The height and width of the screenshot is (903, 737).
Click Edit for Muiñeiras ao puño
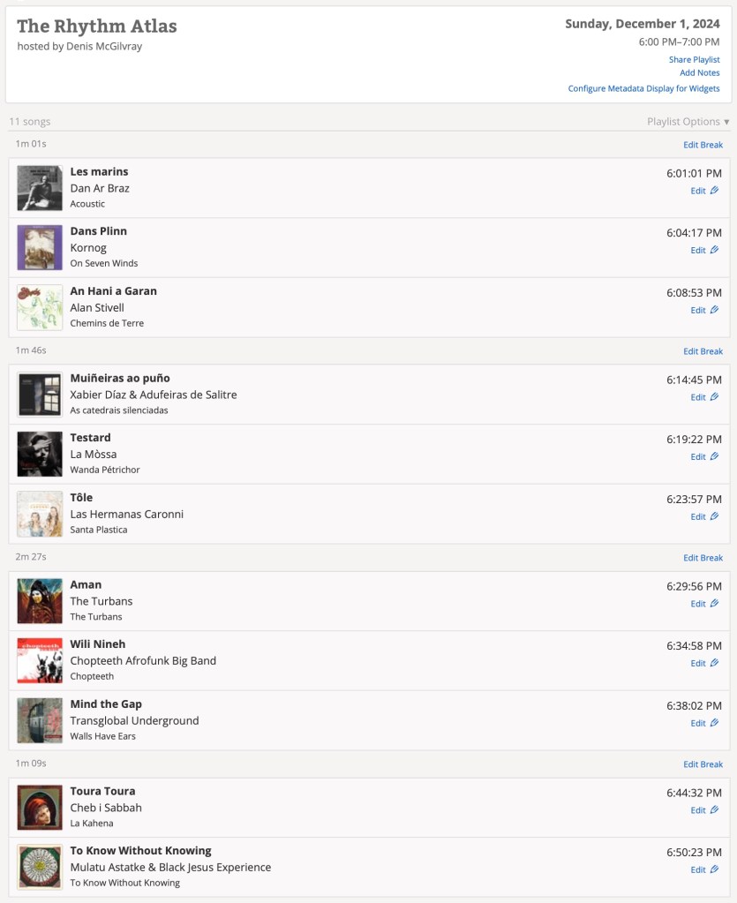coord(698,397)
